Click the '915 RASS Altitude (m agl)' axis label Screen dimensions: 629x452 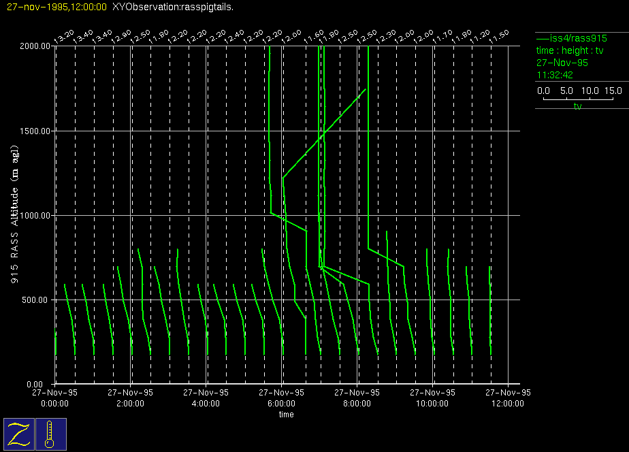[14, 215]
